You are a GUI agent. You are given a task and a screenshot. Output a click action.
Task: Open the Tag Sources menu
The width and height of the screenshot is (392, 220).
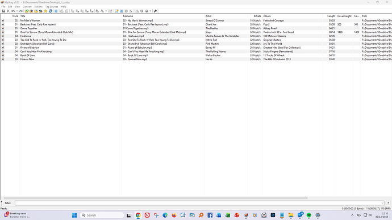coord(52,7)
